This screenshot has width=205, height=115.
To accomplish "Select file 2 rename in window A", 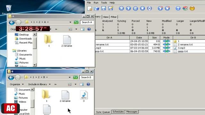I will pos(67,41).
